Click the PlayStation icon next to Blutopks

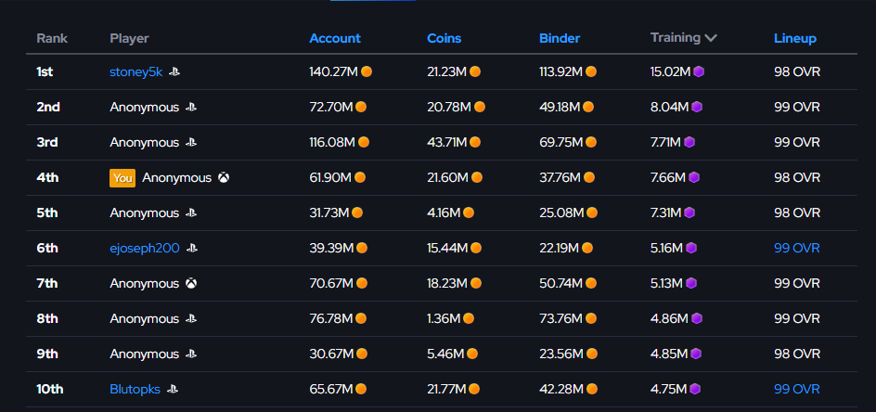[172, 389]
